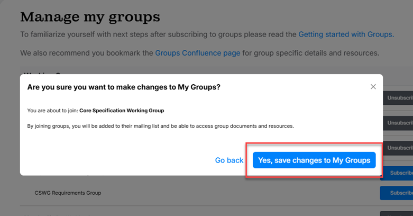The width and height of the screenshot is (413, 216).
Task: Click the 'To familiarize yourself' intro sentence
Action: pos(159,34)
